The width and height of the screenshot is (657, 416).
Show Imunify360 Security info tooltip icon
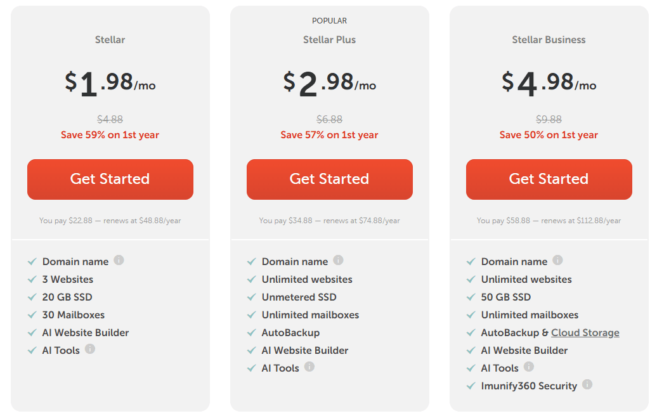click(x=587, y=384)
